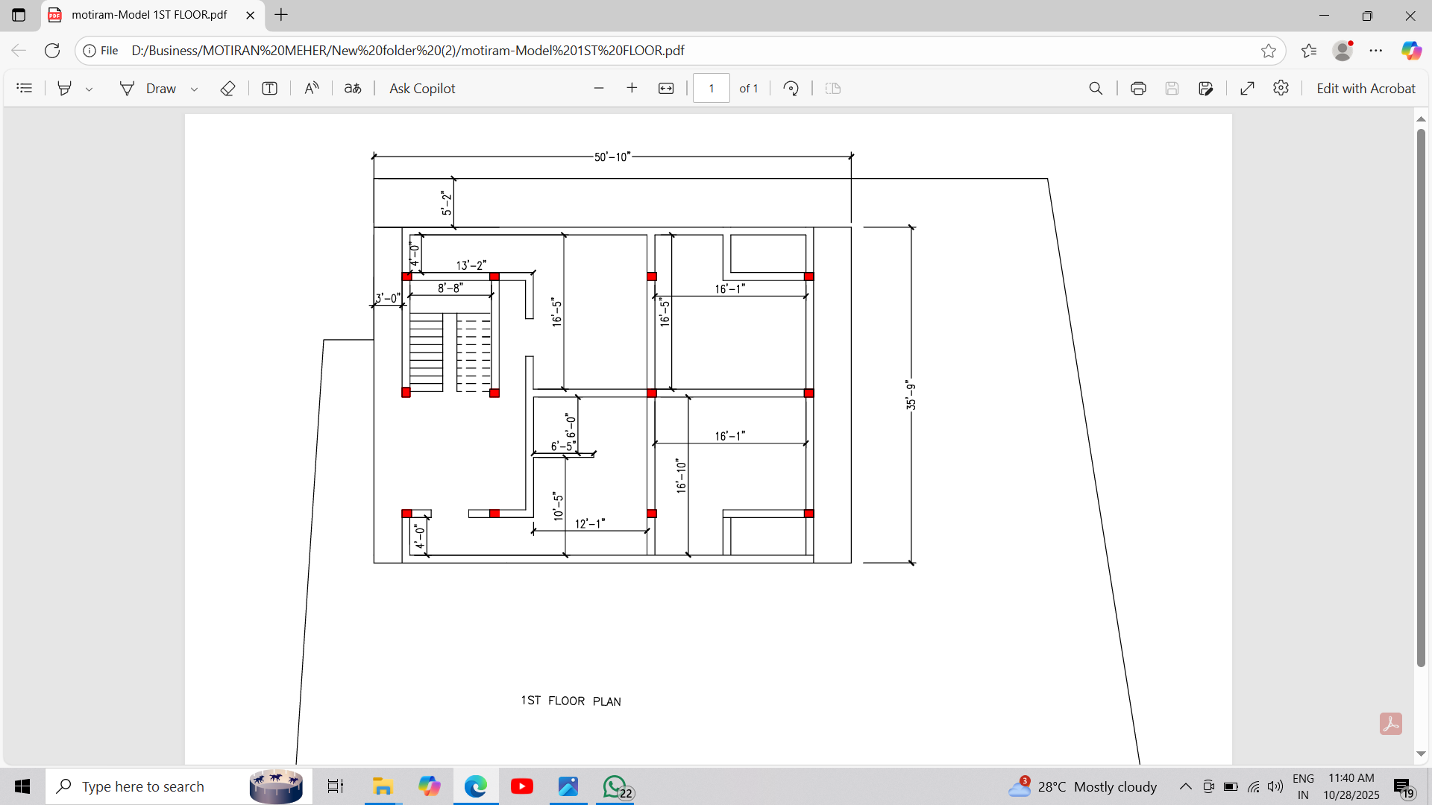The height and width of the screenshot is (805, 1432).
Task: Open a new browser tab
Action: coord(281,15)
